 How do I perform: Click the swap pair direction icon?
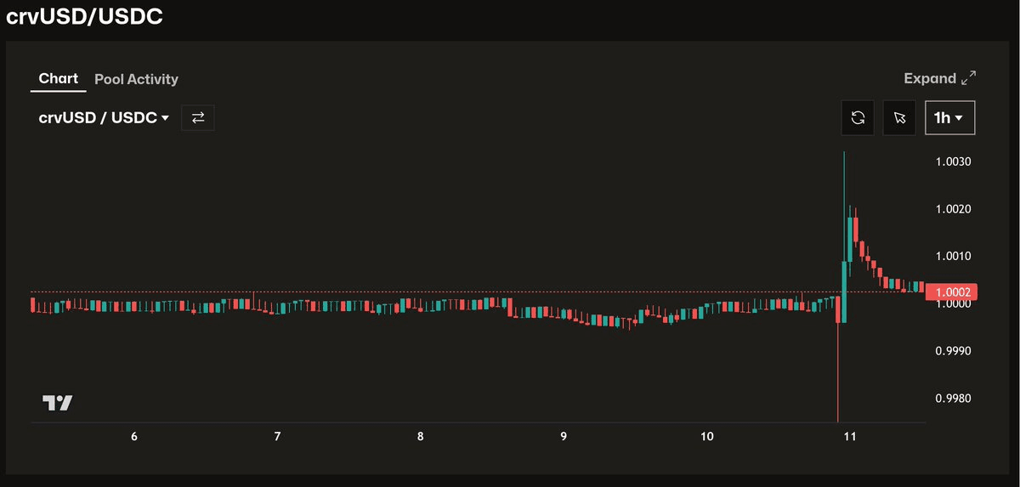[x=198, y=118]
